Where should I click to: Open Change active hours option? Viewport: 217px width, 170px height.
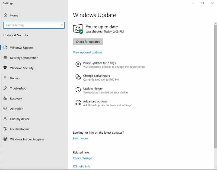point(97,76)
